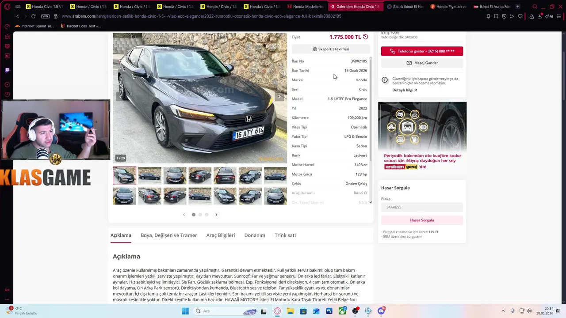Open the Discord icon on the taskbar
This screenshot has height=318, width=566.
point(381,311)
